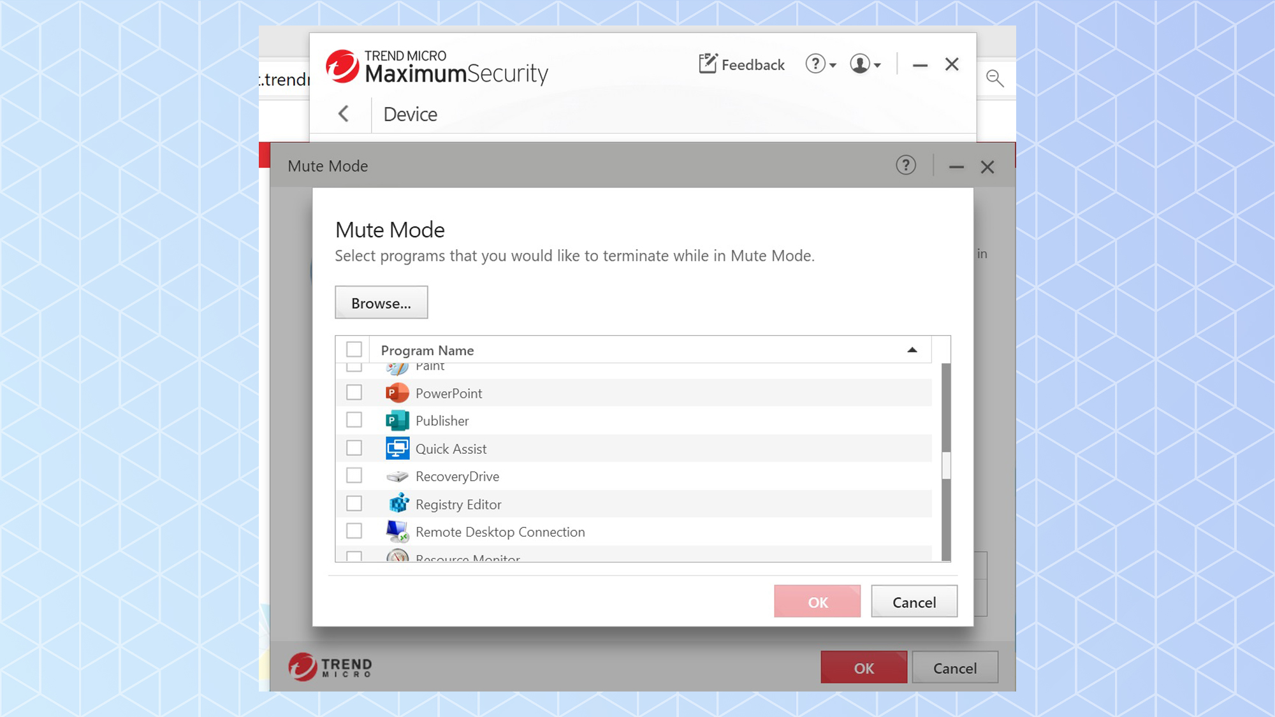Screen dimensions: 1275x717
Task: Select the Device navigation label
Action: [410, 114]
